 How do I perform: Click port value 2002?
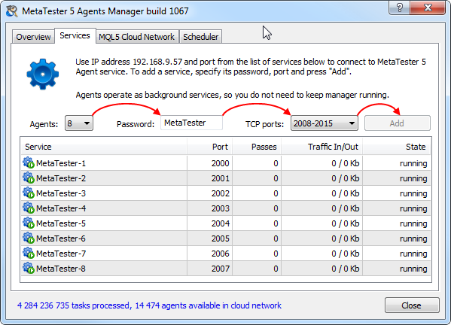pos(221,193)
